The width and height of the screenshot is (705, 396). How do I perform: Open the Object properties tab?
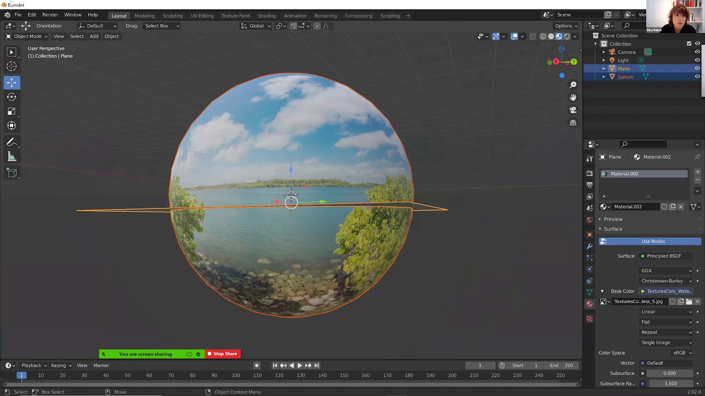[589, 234]
